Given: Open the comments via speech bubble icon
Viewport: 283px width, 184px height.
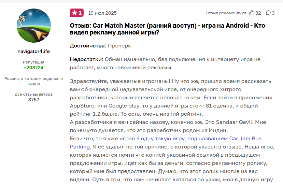Looking at the screenshot, I should pos(268,13).
